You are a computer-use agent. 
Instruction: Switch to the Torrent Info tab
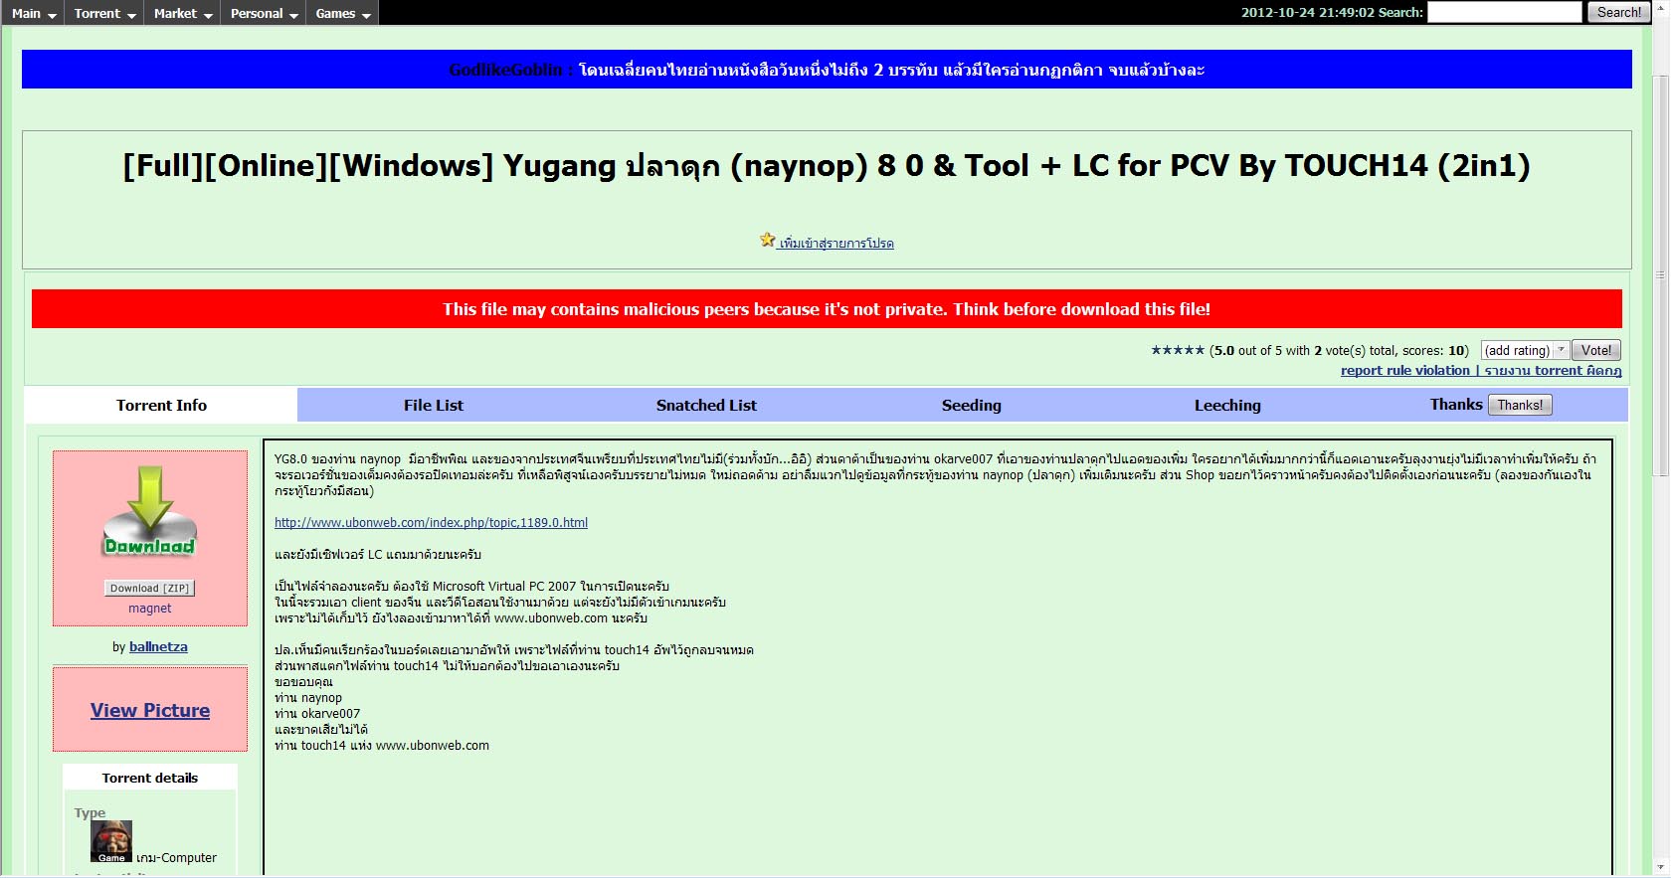161,406
